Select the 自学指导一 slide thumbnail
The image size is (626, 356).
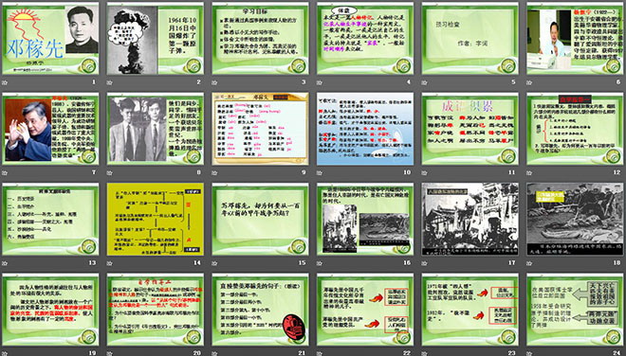point(576,129)
